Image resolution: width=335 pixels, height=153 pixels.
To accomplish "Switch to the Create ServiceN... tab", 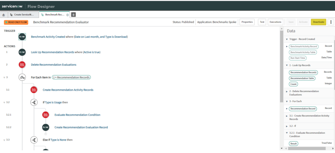I will [x=23, y=15].
